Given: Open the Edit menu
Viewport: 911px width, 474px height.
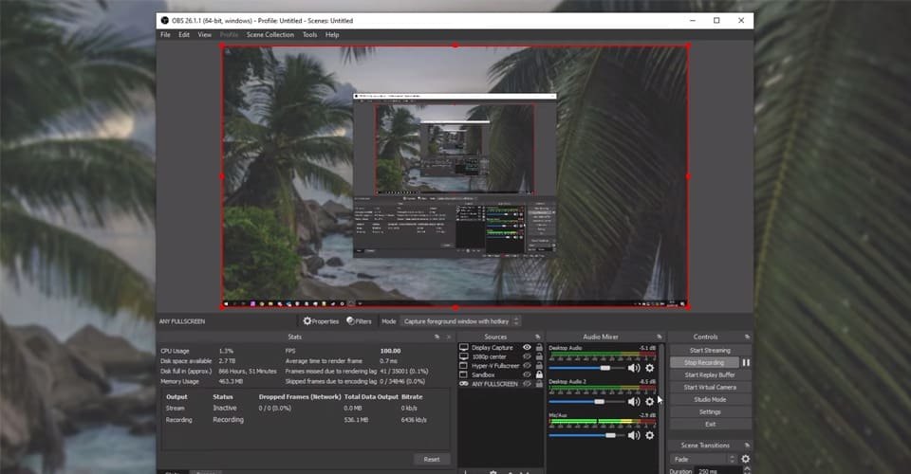Looking at the screenshot, I should [x=184, y=35].
